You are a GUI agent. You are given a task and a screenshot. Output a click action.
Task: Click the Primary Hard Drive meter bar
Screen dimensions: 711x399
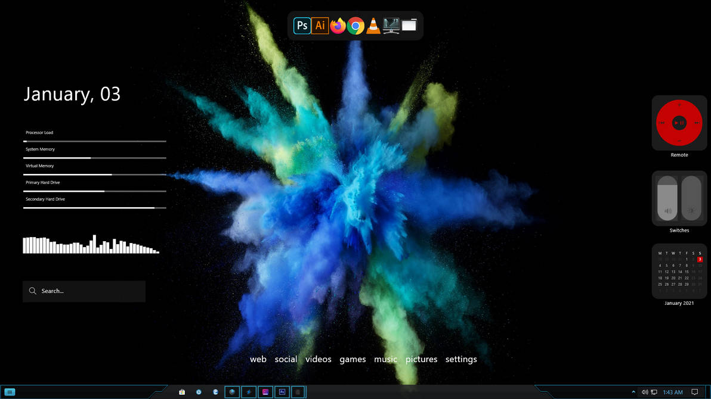95,191
